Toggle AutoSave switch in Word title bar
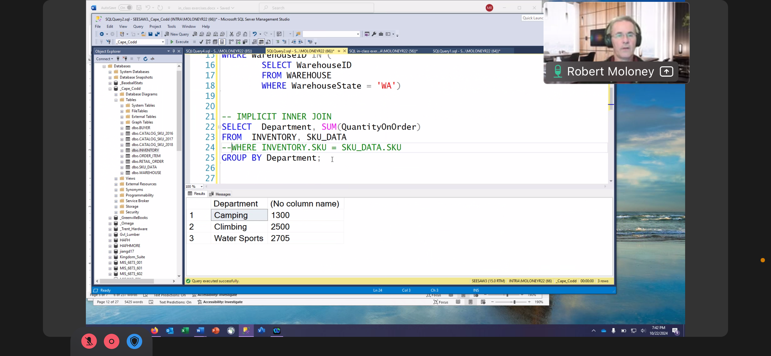 [x=125, y=8]
